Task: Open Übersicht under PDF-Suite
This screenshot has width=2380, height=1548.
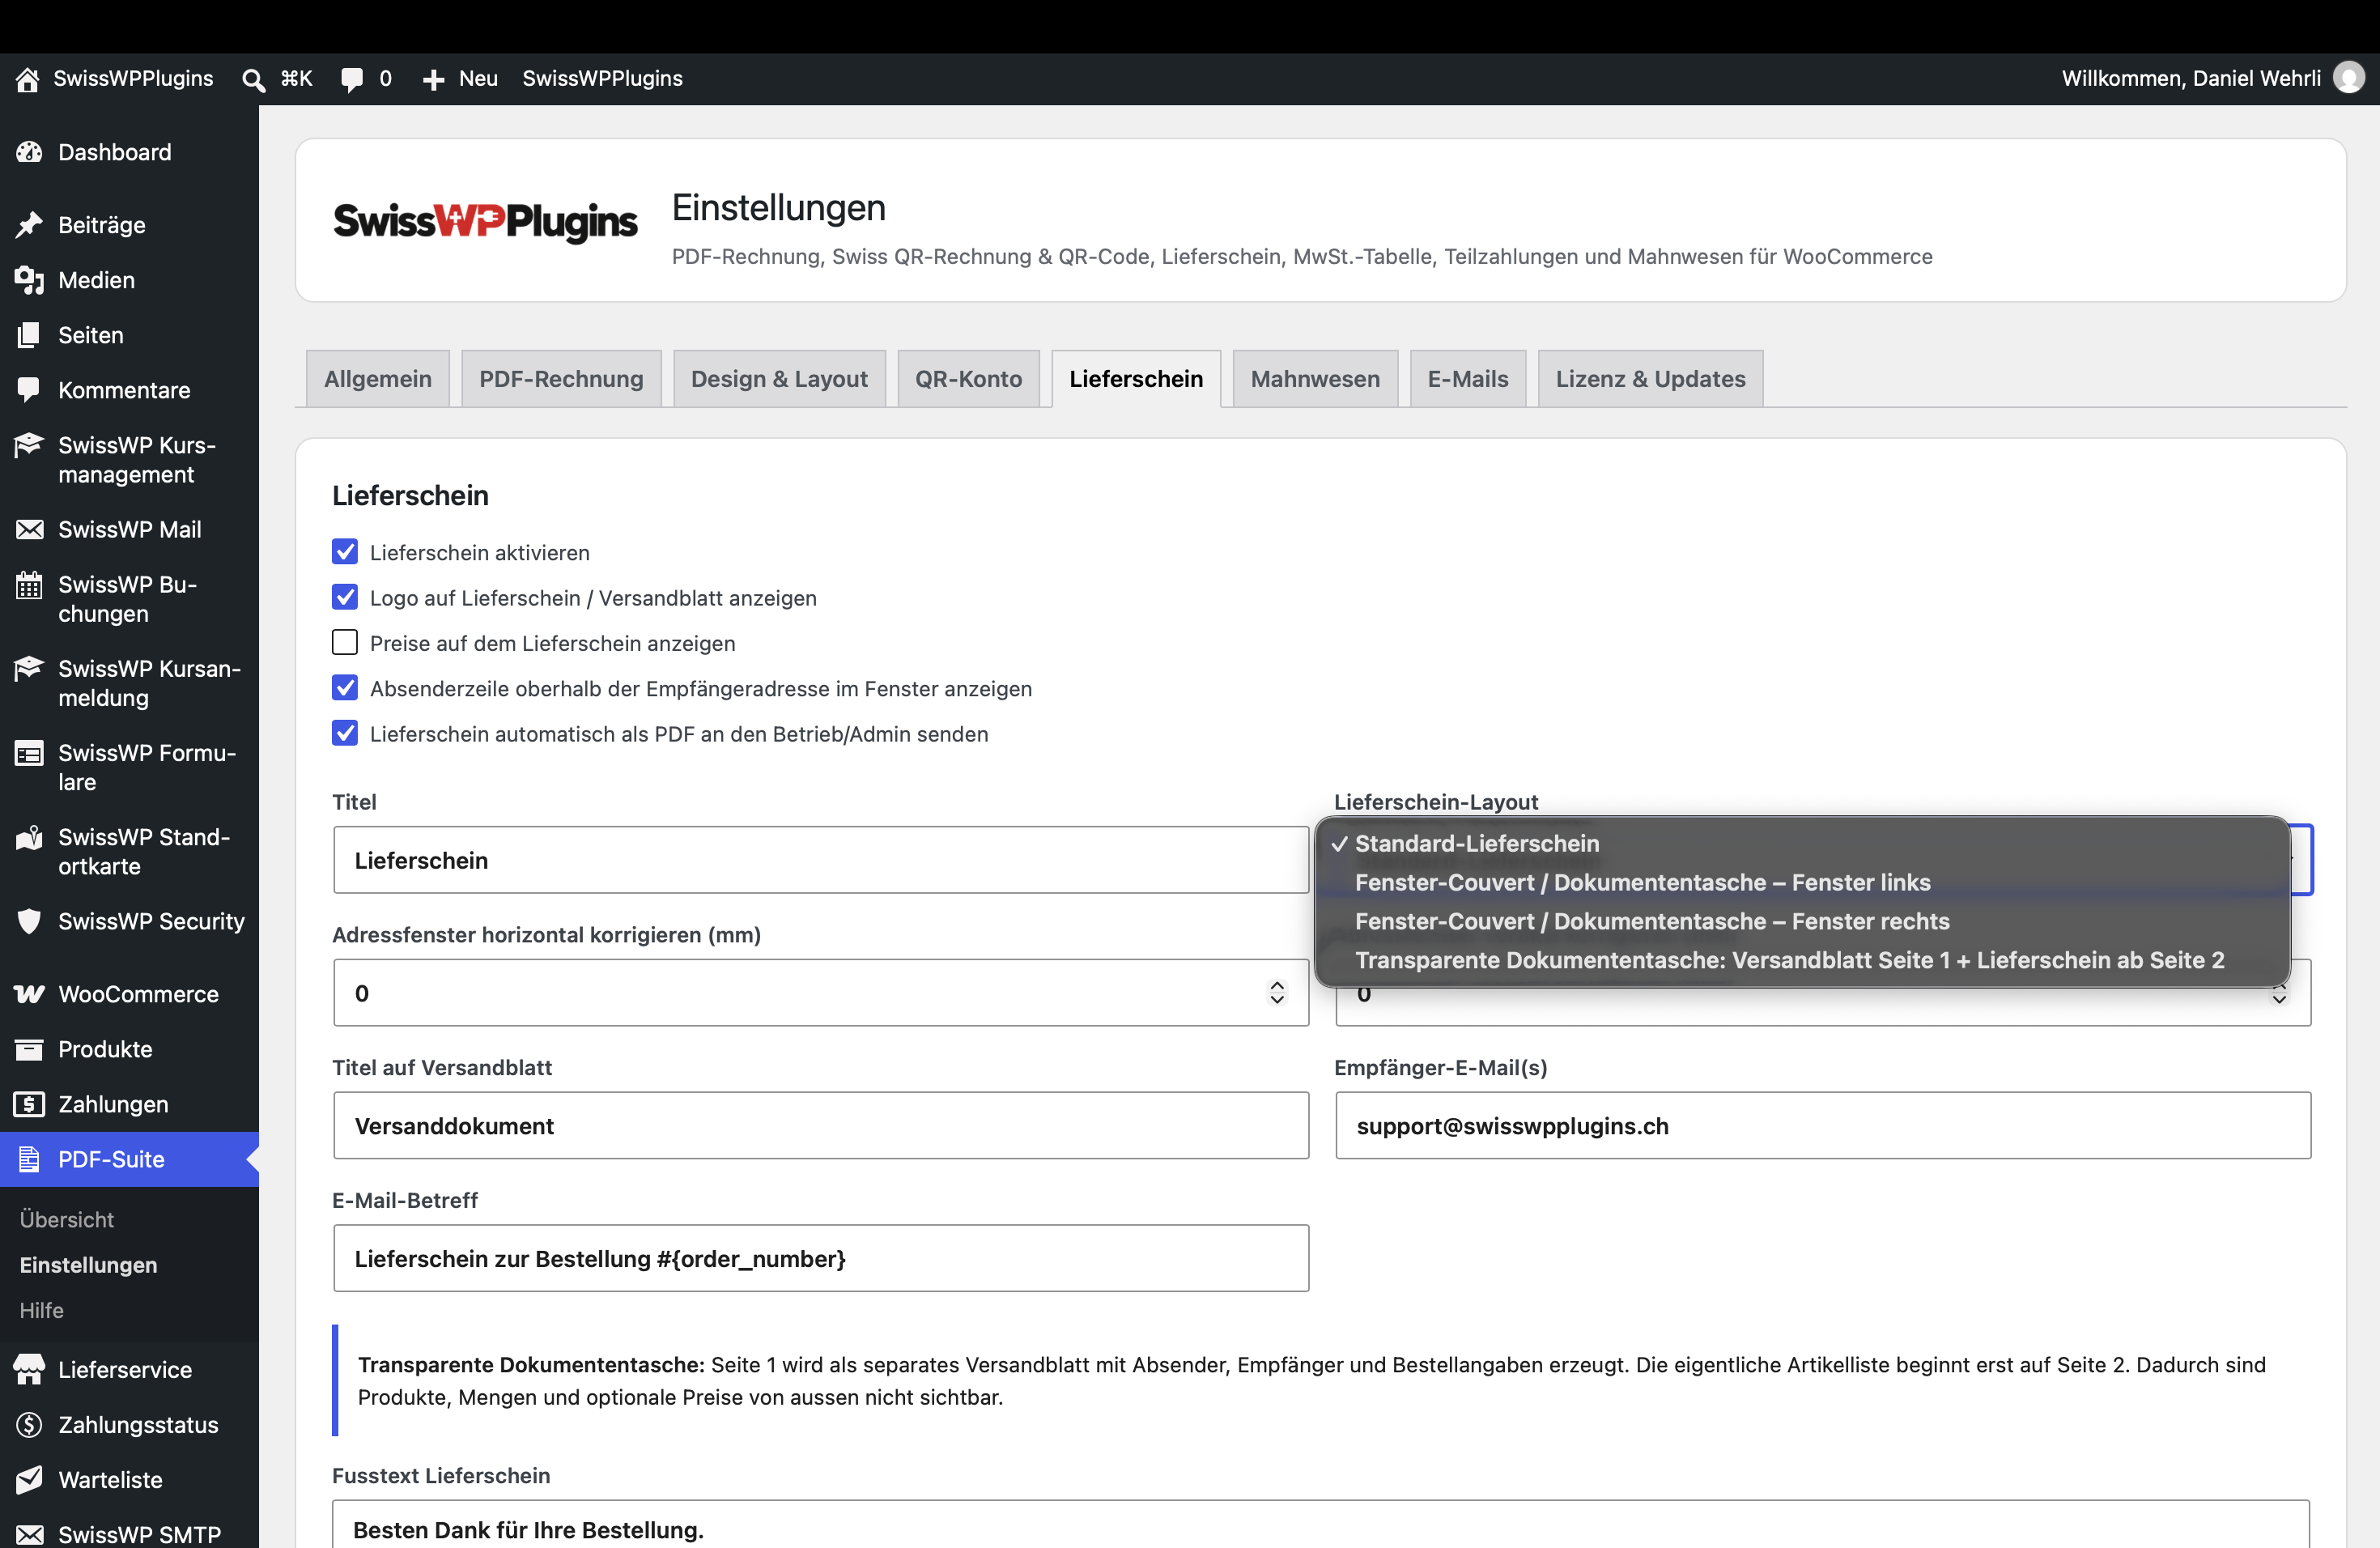Action: [67, 1220]
